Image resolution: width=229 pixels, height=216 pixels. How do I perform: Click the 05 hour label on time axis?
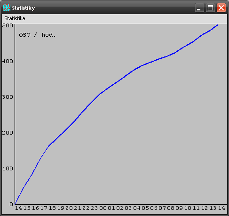point(145,208)
